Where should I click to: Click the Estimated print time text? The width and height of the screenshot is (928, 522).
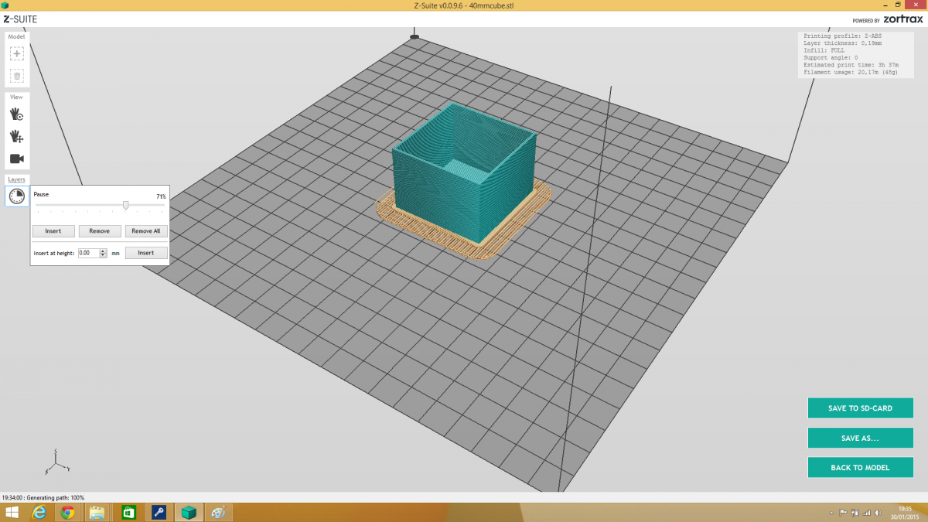[851, 65]
